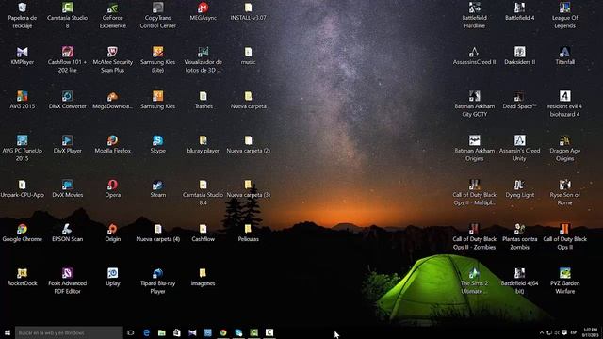The width and height of the screenshot is (603, 339).
Task: Select the Nueva carpeta (4) folder
Action: (157, 233)
